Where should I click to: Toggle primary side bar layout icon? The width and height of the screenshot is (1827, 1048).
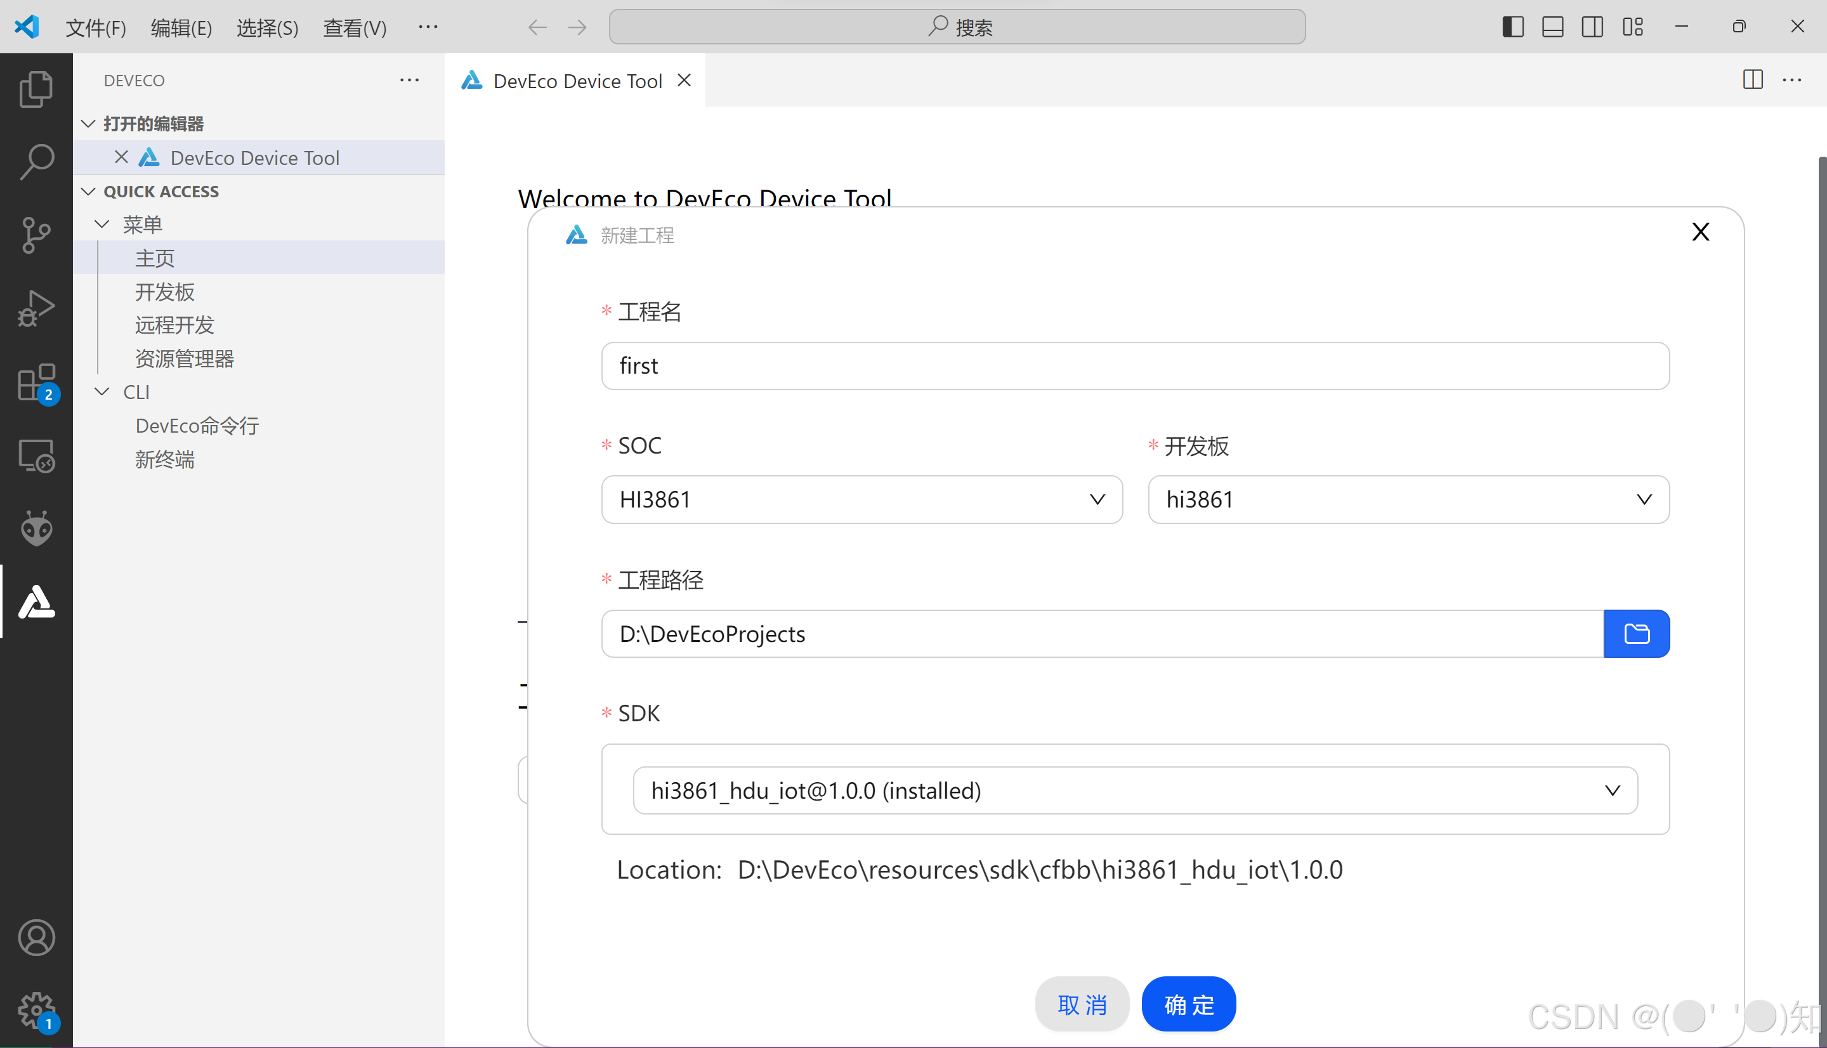(1512, 27)
